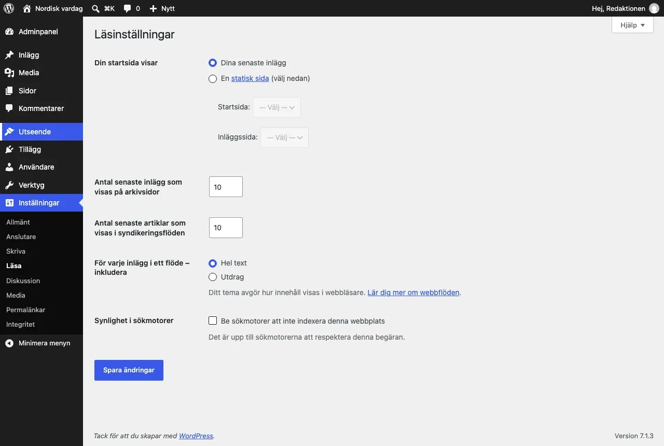
Task: Click the WordPress logo icon
Action: (x=9, y=8)
